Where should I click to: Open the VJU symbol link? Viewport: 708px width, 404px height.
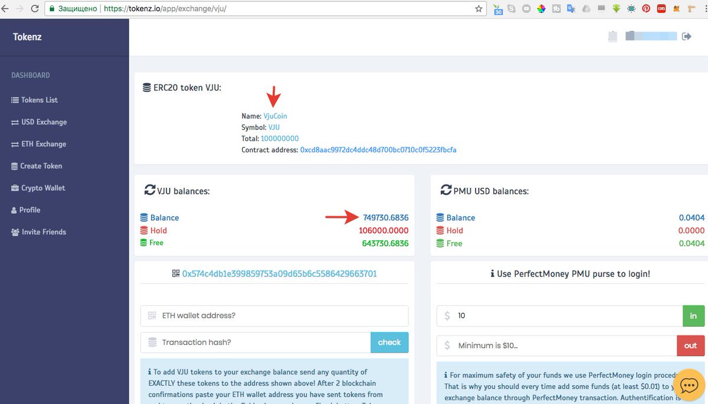pos(274,128)
